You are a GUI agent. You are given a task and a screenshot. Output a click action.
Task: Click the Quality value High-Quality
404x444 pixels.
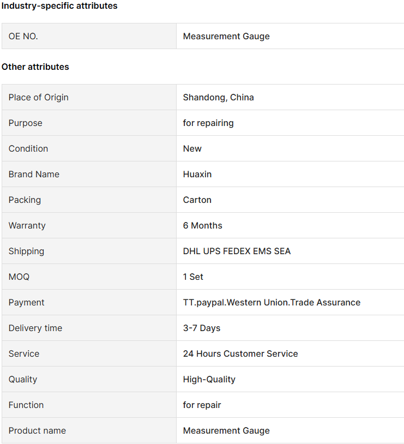[x=209, y=380]
